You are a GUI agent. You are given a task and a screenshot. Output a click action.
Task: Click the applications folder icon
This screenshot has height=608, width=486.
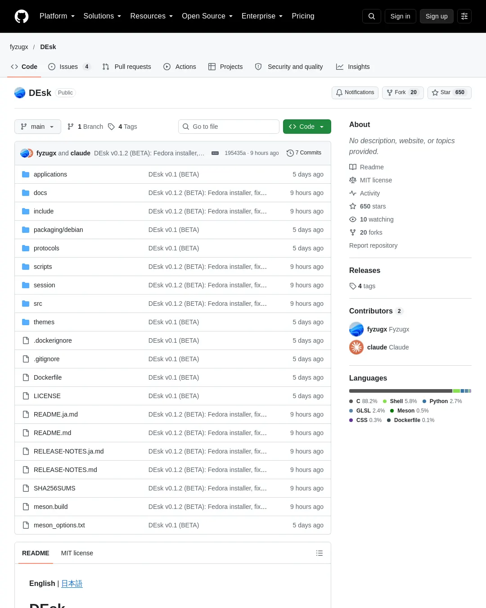[26, 174]
